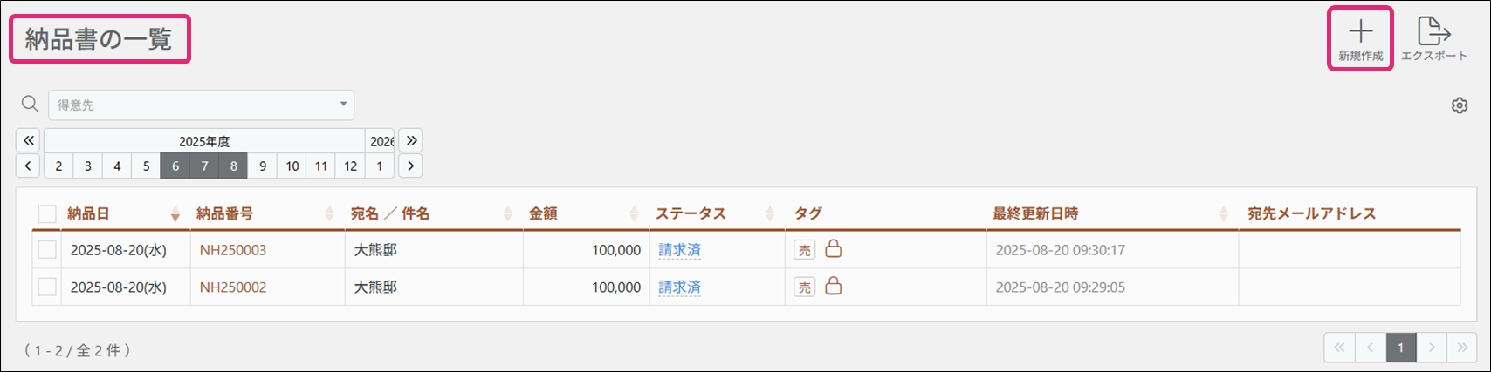
Task: Jump to previous fiscal year double-arrow
Action: coord(28,140)
